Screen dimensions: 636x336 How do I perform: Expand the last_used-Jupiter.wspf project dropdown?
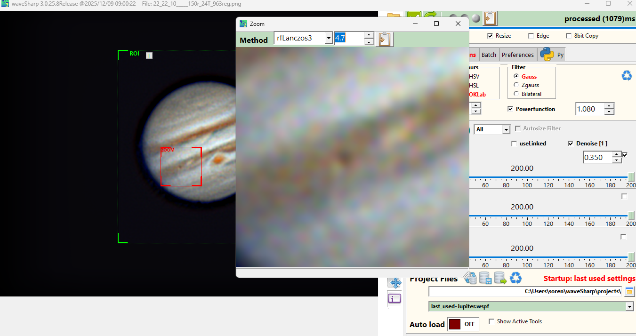[x=629, y=306]
